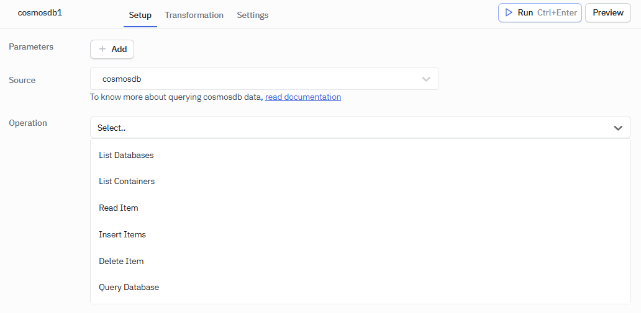641x313 pixels.
Task: Choose the Delete Item operation
Action: pos(121,261)
